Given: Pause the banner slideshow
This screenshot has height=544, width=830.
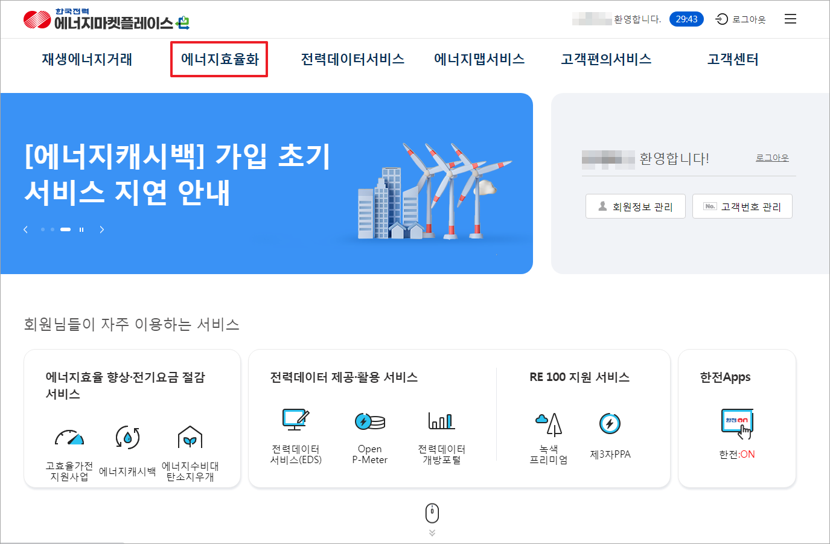Looking at the screenshot, I should (81, 229).
